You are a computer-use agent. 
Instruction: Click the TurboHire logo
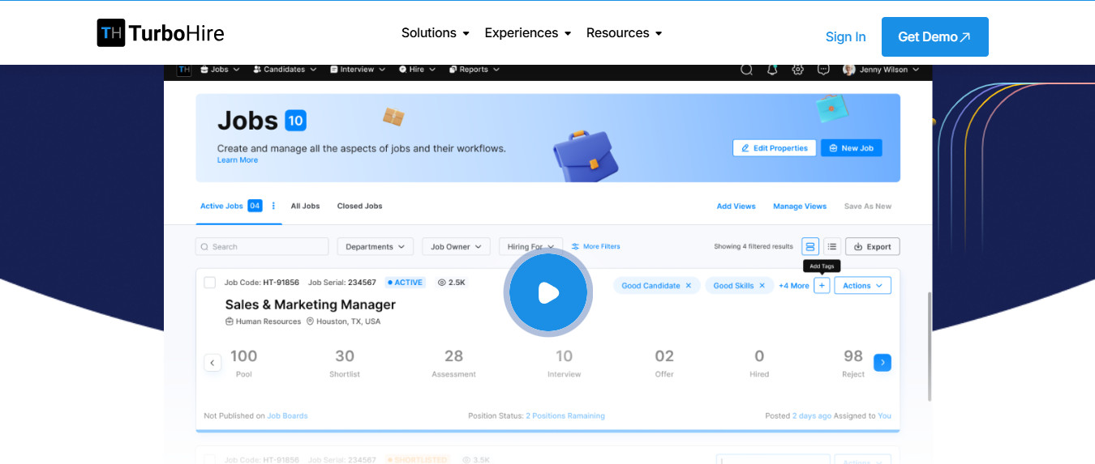click(161, 33)
